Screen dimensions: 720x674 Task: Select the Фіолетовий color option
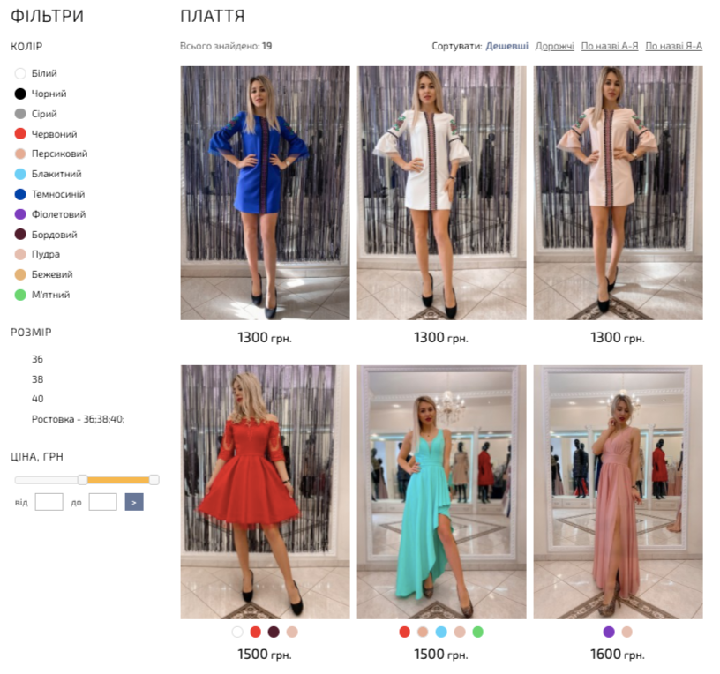(58, 214)
